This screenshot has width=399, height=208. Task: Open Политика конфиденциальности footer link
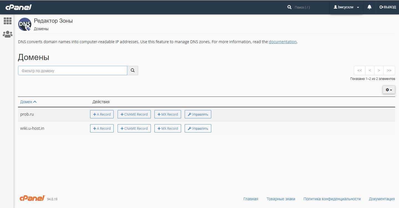[x=332, y=199]
